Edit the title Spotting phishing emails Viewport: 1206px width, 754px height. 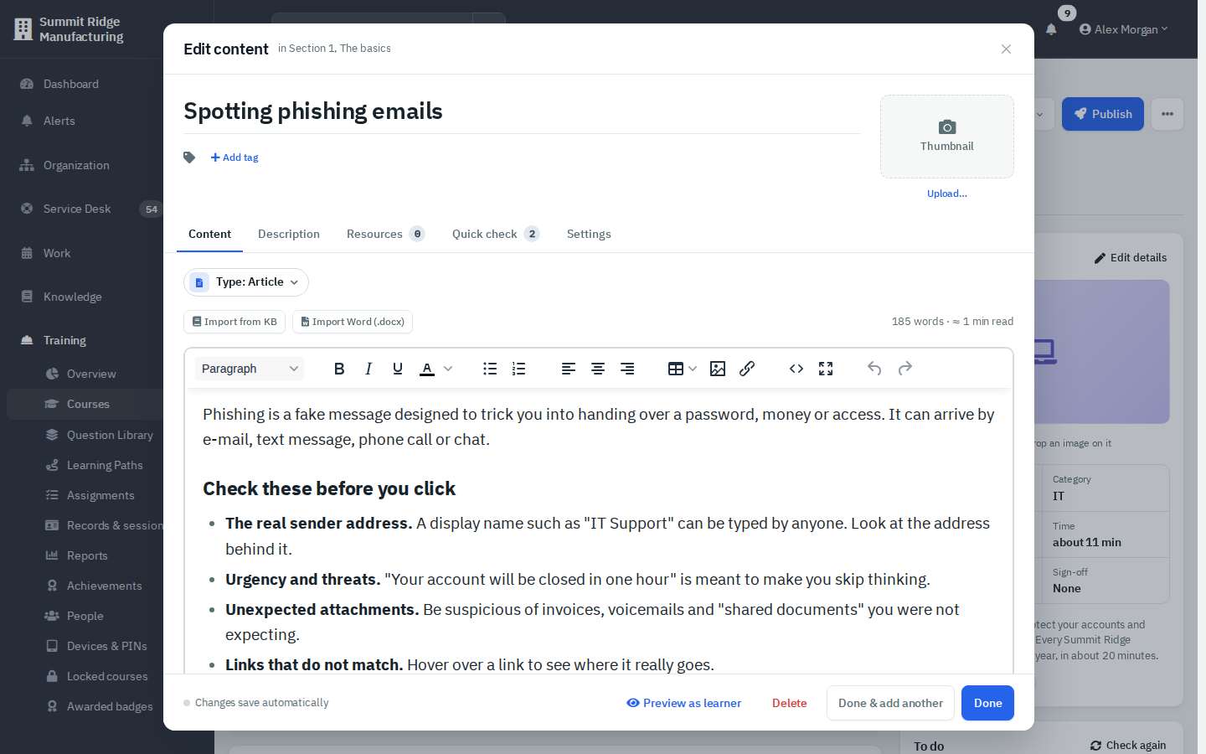(x=522, y=111)
